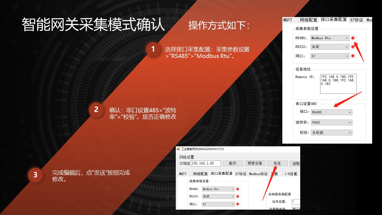
Task: Select 接口采集配置 tab in lower gateway window
Action: [221, 173]
